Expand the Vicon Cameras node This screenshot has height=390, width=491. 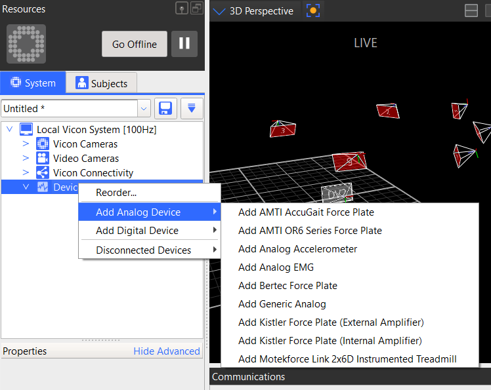tap(26, 144)
